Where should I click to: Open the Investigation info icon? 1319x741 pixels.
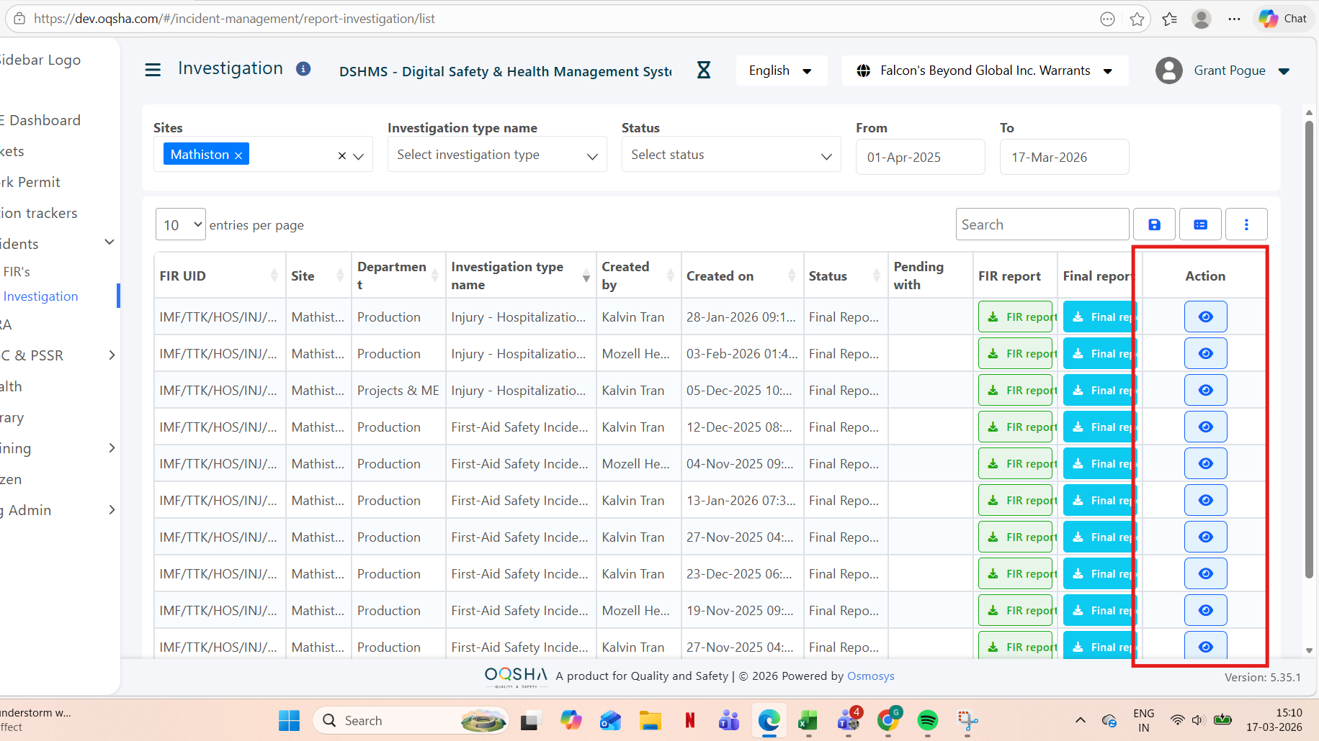click(x=303, y=68)
